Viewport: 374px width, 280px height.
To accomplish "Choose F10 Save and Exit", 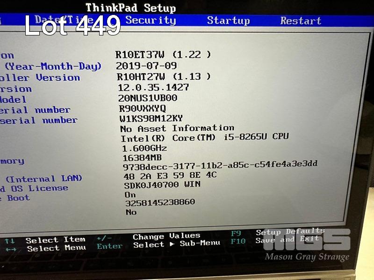I will point(238,242).
